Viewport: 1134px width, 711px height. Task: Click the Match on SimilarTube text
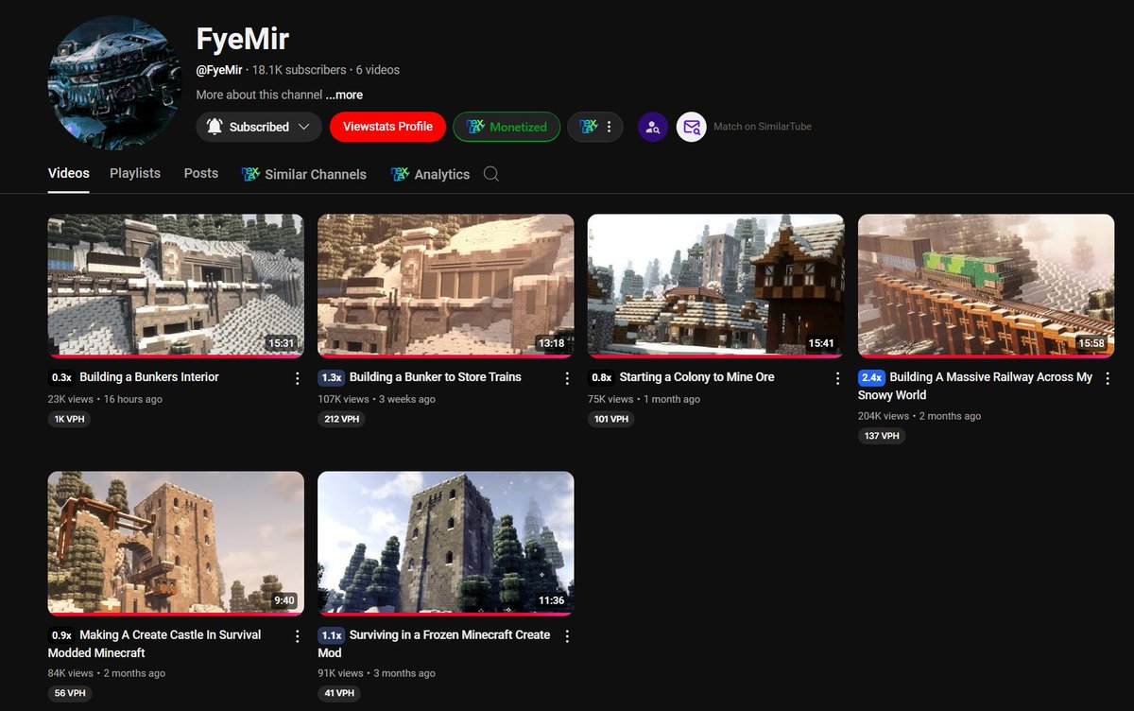point(763,127)
